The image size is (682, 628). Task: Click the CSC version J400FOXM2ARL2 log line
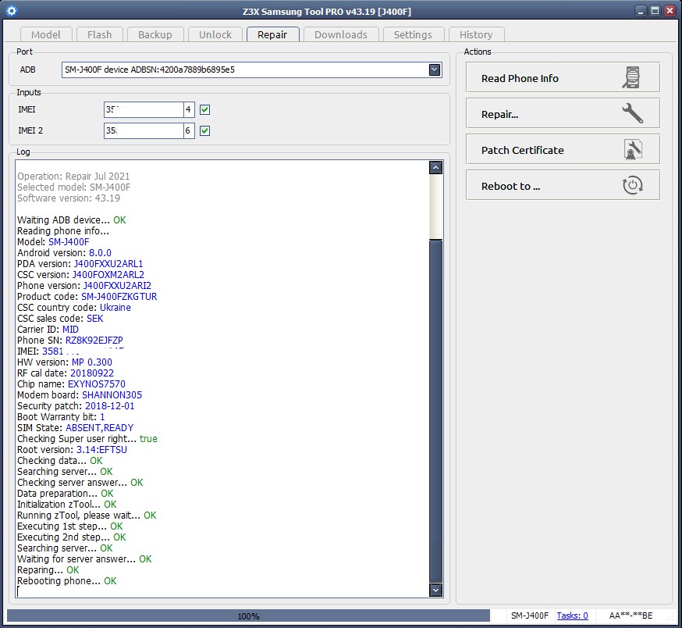click(x=81, y=275)
